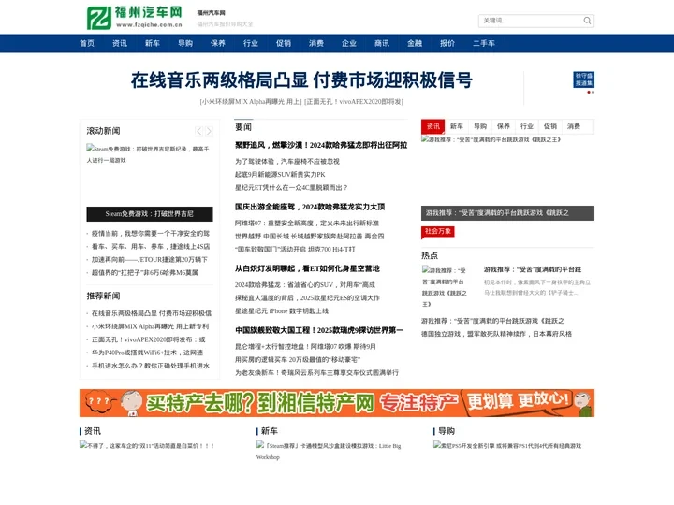
Task: Open 星途星纪元 iPhone 数字钥匙上线
Action: click(282, 310)
